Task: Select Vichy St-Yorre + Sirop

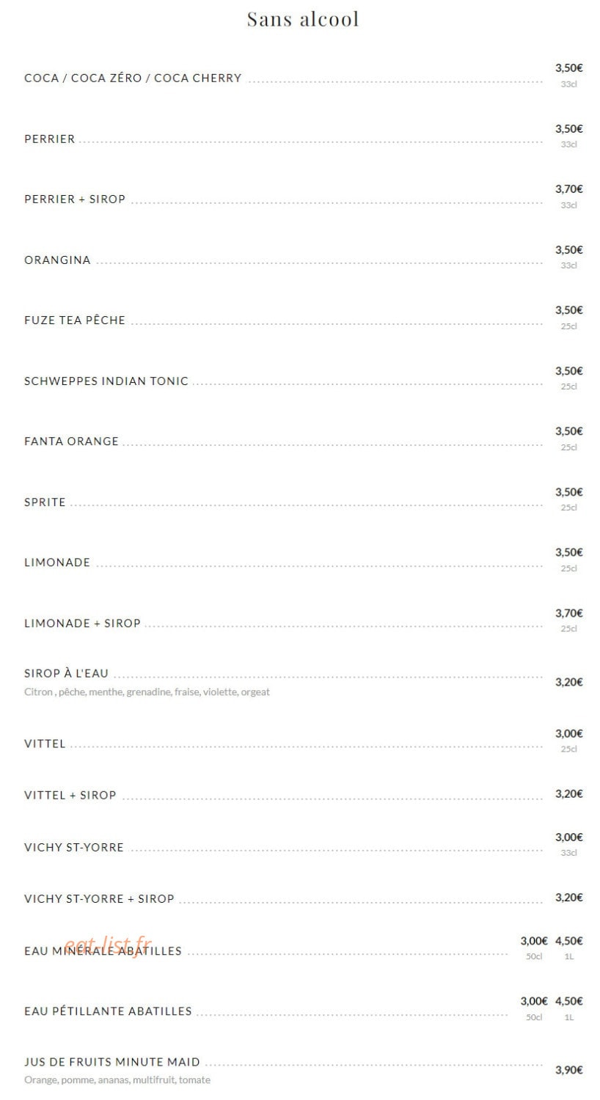Action: click(99, 898)
